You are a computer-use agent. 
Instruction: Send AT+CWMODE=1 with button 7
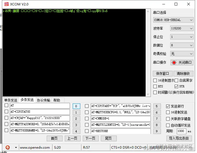157,119
